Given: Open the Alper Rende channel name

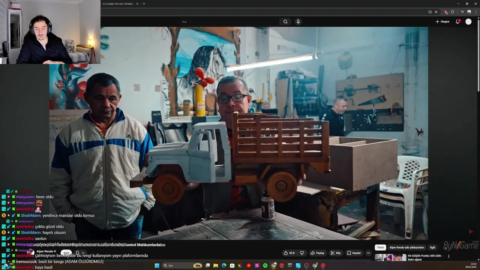Looking at the screenshot, I should (45, 251).
